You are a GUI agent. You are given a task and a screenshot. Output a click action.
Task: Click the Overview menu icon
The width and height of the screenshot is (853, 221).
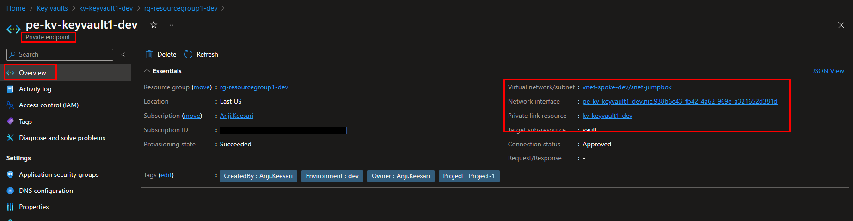coord(10,73)
